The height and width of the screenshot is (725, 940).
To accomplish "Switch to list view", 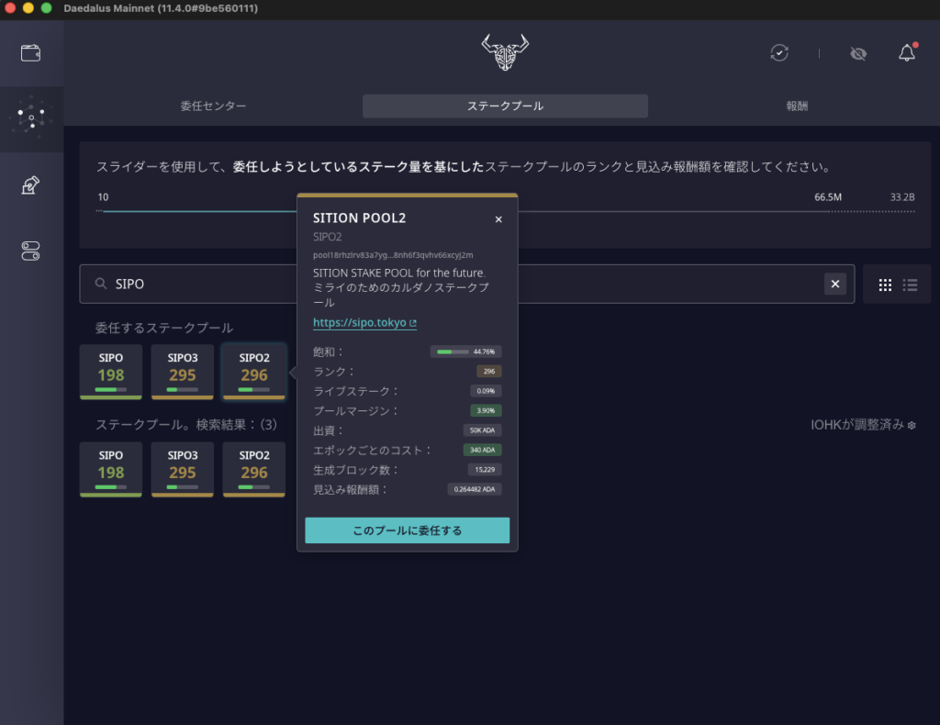I will (x=910, y=285).
